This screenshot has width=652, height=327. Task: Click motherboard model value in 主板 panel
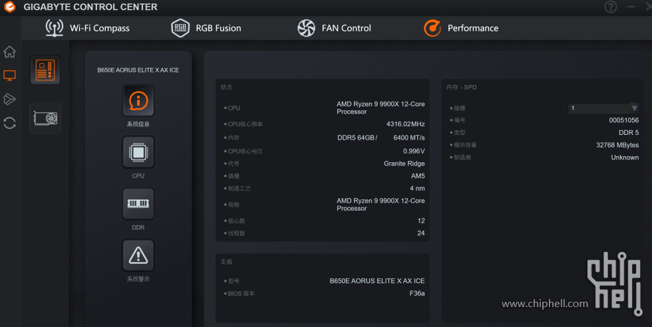377,281
